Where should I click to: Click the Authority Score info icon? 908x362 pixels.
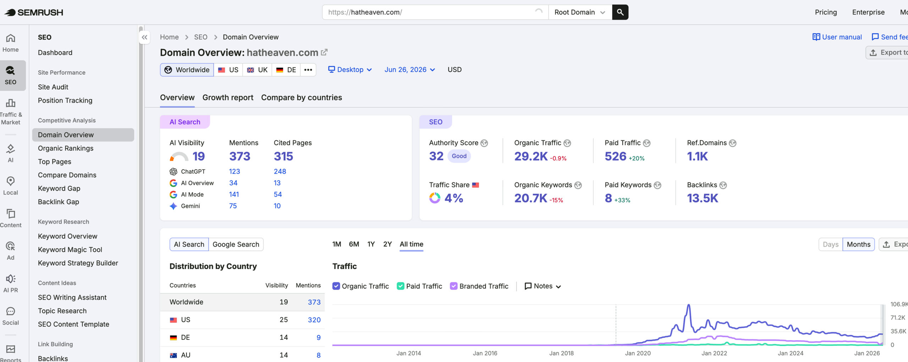484,143
